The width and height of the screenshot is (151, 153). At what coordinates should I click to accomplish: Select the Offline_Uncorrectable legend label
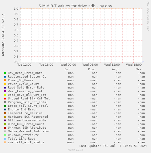[27, 120]
